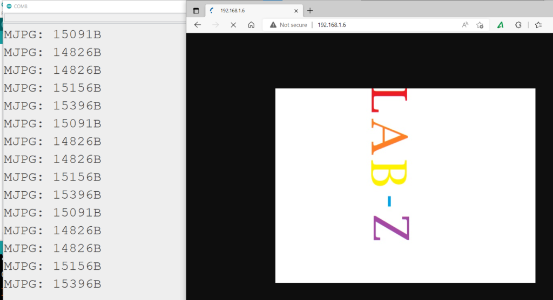Open the green A extension icon
This screenshot has height=300, width=553.
(501, 25)
